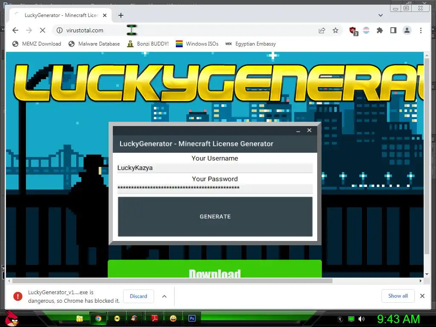Click the green monitor tray icon
The height and width of the screenshot is (327, 436).
click(x=351, y=319)
